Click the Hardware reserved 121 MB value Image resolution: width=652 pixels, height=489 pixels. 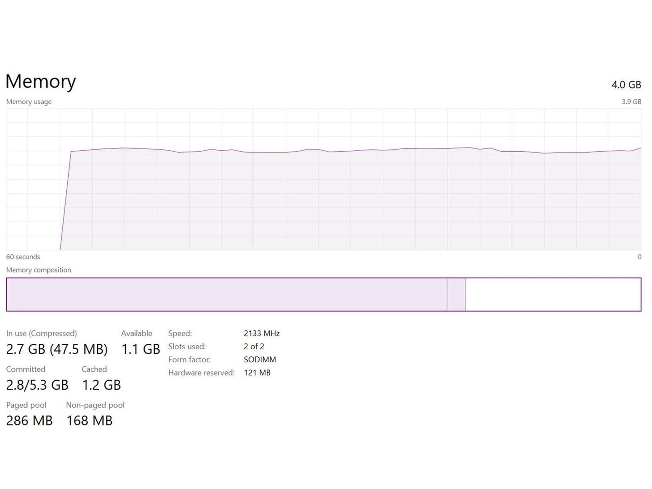click(x=257, y=373)
